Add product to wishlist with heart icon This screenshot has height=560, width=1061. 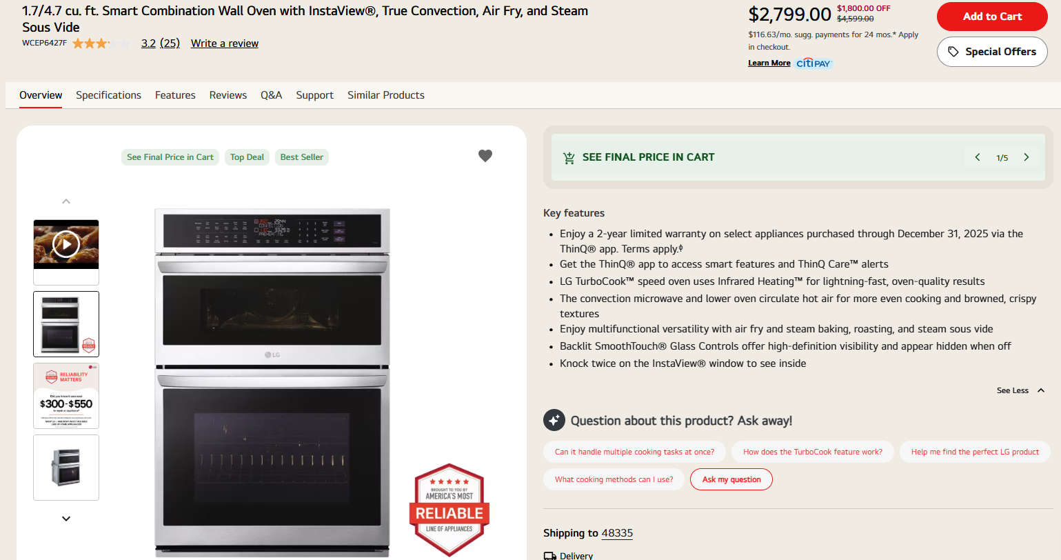coord(485,156)
